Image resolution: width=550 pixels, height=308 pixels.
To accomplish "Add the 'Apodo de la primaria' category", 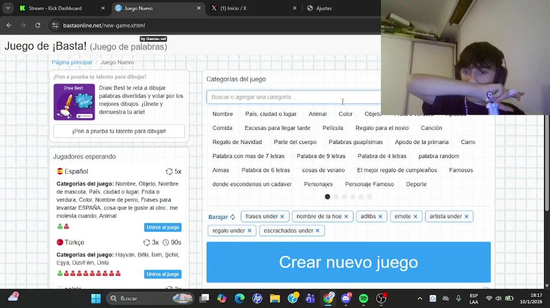I will click(421, 142).
